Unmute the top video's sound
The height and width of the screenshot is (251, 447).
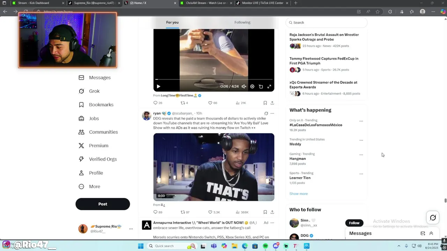(244, 86)
